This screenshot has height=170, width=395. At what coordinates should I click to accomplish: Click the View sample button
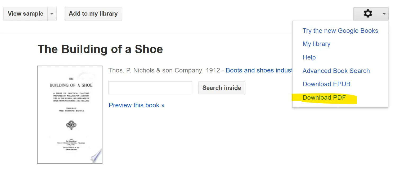pos(25,14)
